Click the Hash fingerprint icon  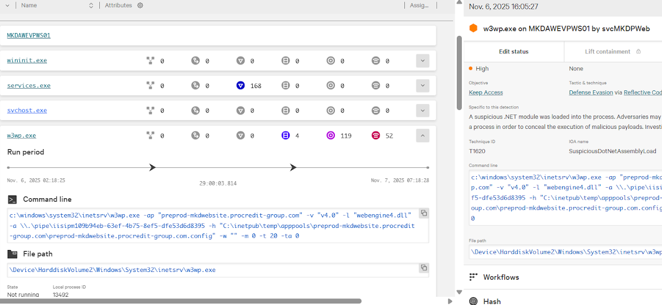click(473, 301)
